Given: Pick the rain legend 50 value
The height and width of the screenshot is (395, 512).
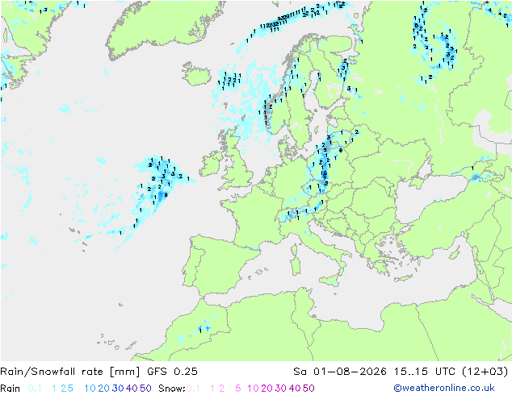Looking at the screenshot, I should (x=145, y=389).
